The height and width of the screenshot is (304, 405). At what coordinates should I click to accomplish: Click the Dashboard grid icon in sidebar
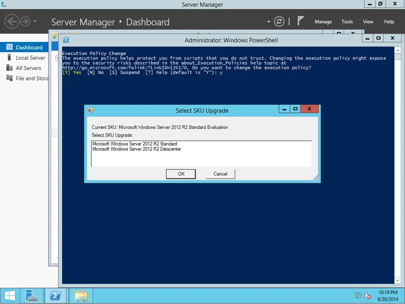click(x=9, y=47)
